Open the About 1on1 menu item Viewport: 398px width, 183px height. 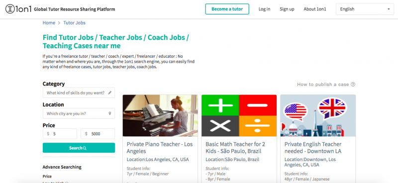315,9
